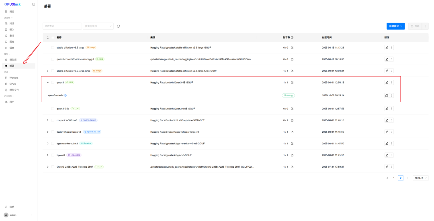The image size is (434, 221).
Task: Edit replica count for stable-diffusion-v3.5-large
Action: 292,47
